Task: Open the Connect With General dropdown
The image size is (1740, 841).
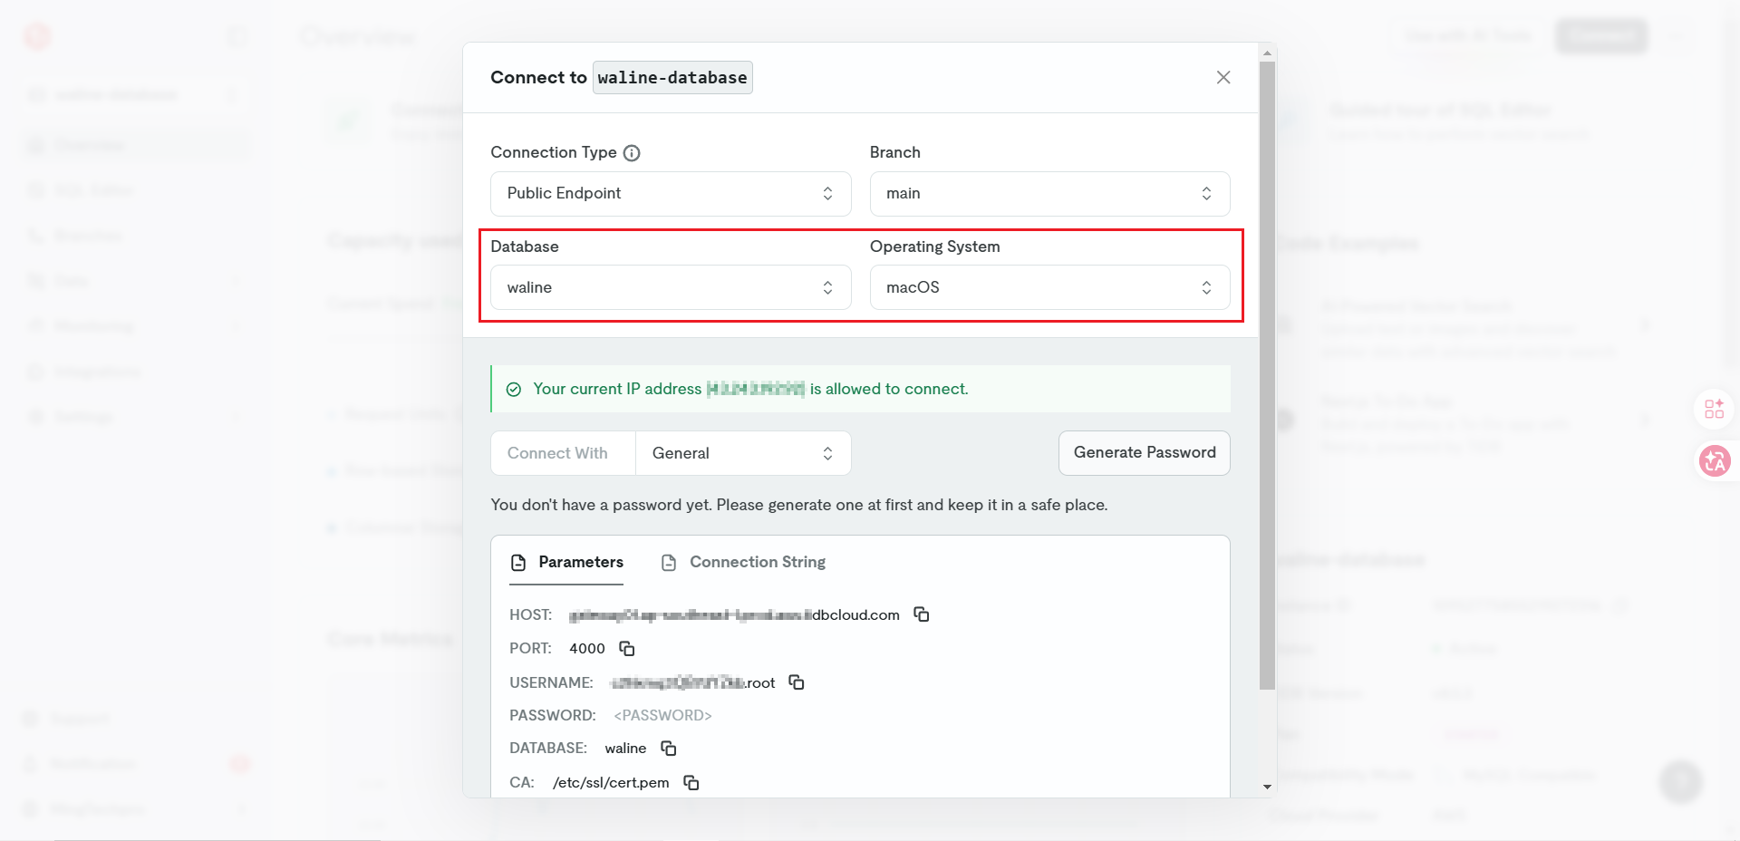Action: click(x=743, y=453)
